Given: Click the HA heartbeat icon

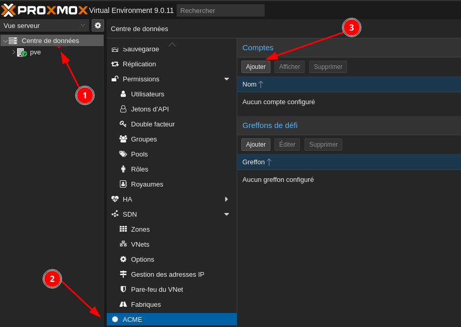Looking at the screenshot, I should coord(115,199).
